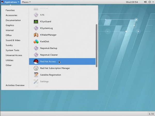The height and width of the screenshot is (116, 155).
Task: Click the Wed 09:54 clock
Action: 132,2
